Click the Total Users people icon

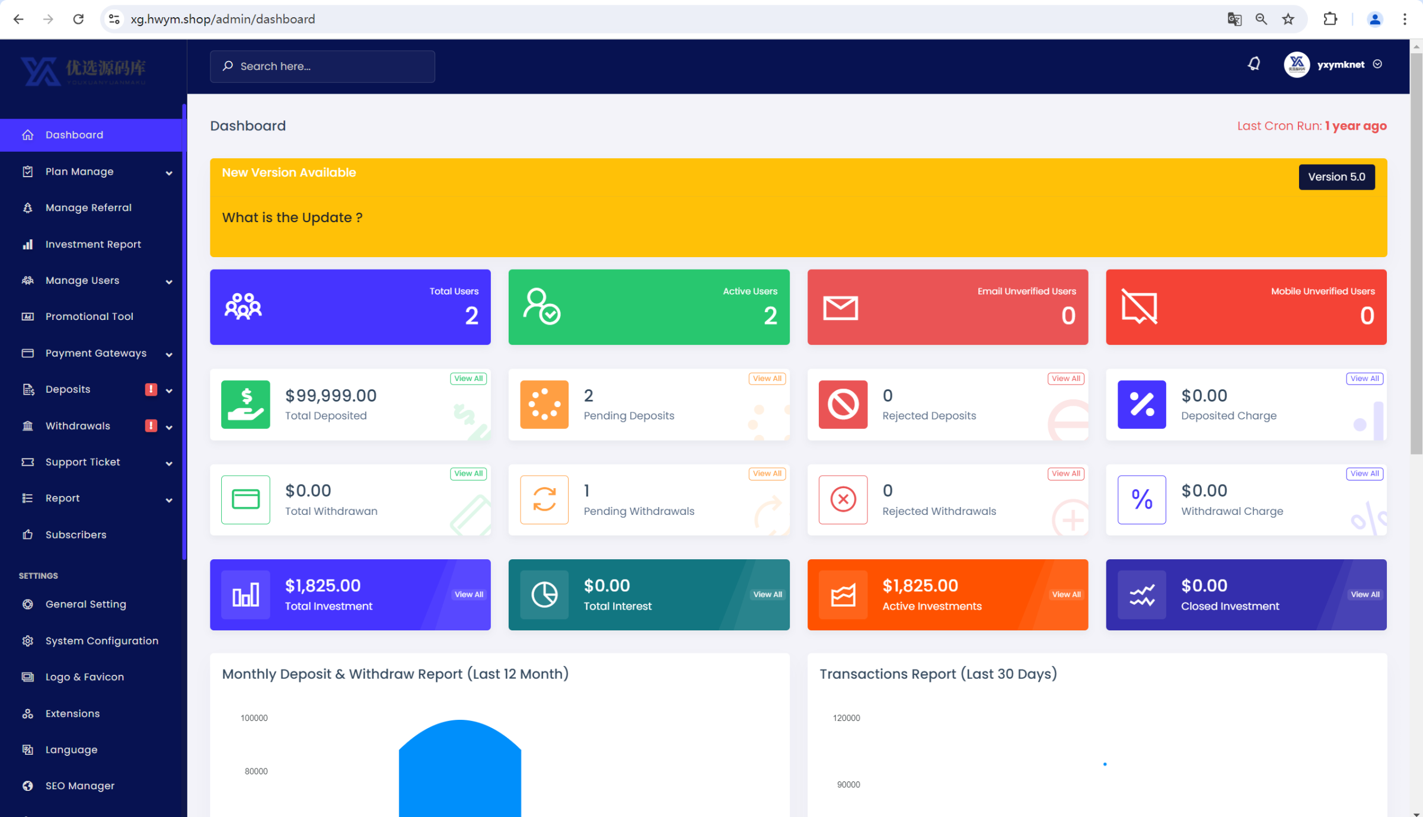pyautogui.click(x=243, y=307)
